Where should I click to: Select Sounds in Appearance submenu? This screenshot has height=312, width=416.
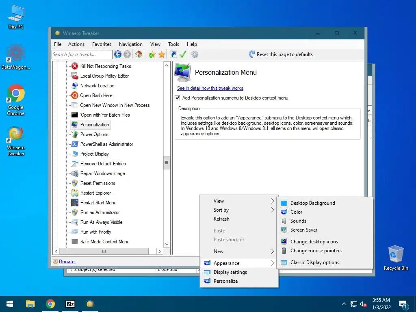(325, 221)
